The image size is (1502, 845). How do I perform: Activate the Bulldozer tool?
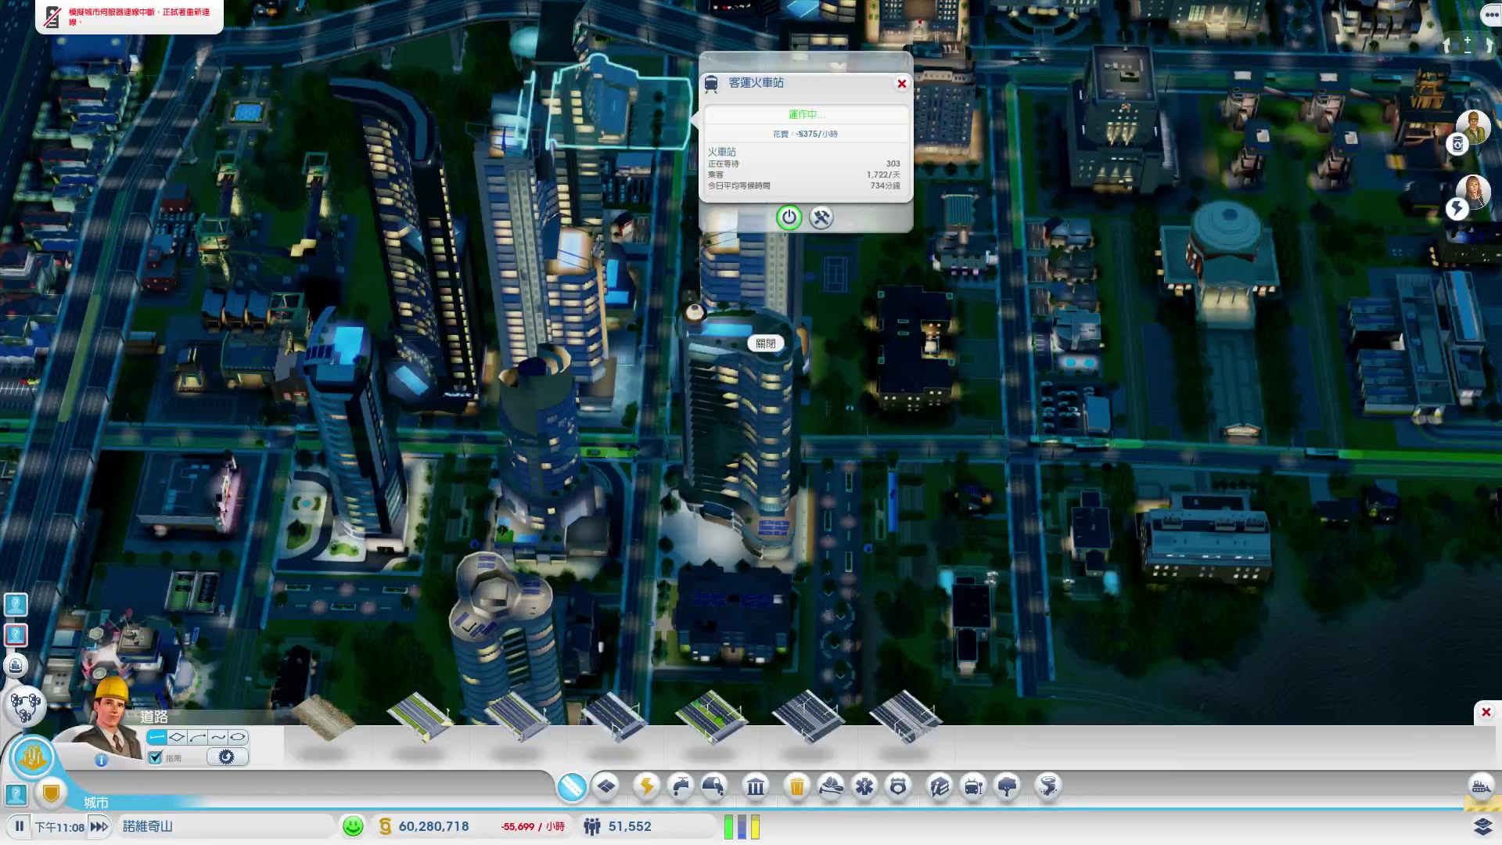(1481, 786)
